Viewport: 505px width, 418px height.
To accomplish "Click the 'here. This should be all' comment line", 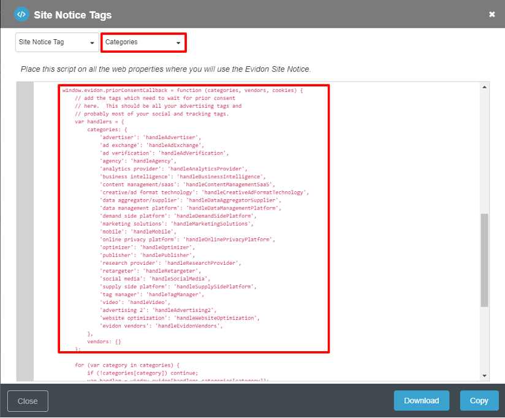I will tap(158, 106).
